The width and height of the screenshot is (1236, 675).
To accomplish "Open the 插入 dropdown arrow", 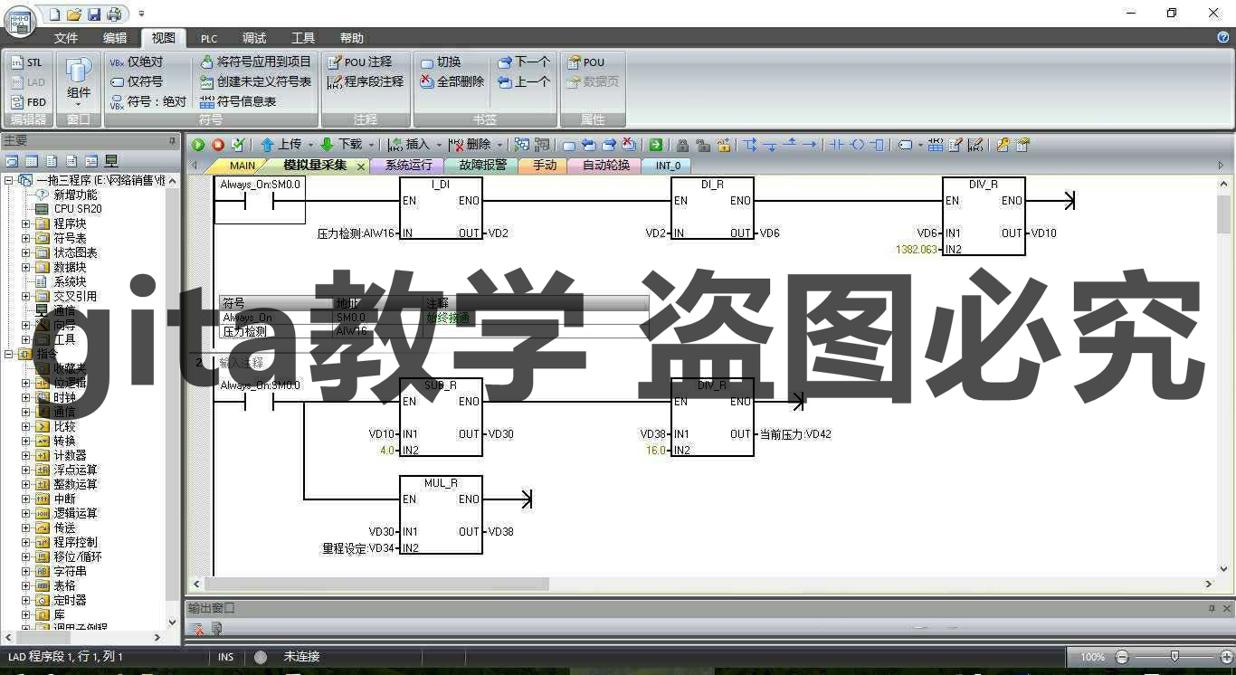I will (x=439, y=145).
